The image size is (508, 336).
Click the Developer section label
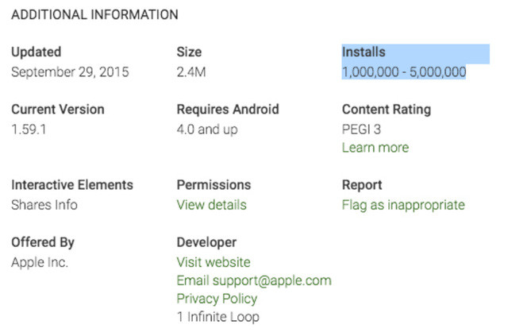pyautogui.click(x=206, y=242)
